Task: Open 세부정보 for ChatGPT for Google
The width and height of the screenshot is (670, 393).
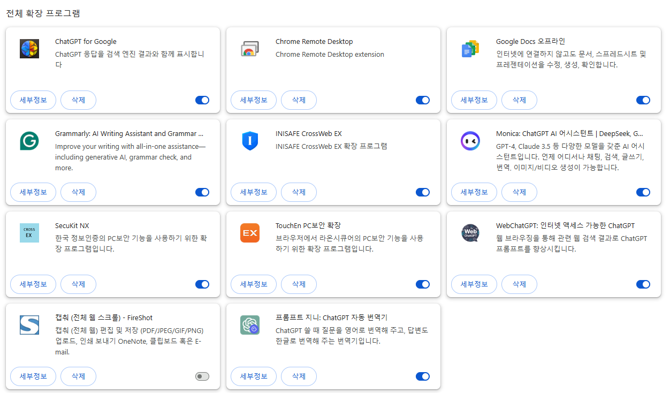Action: pyautogui.click(x=33, y=100)
